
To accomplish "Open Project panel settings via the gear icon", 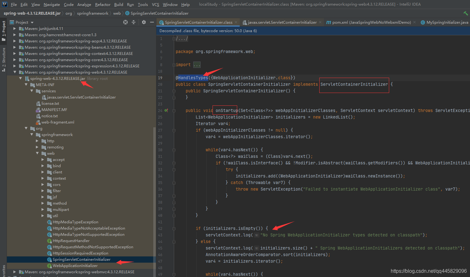I will point(143,22).
